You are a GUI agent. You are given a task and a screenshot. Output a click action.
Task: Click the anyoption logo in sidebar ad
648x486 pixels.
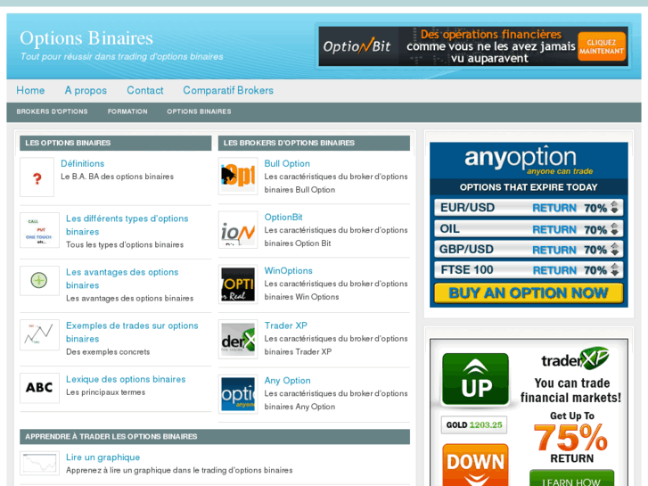click(x=529, y=161)
